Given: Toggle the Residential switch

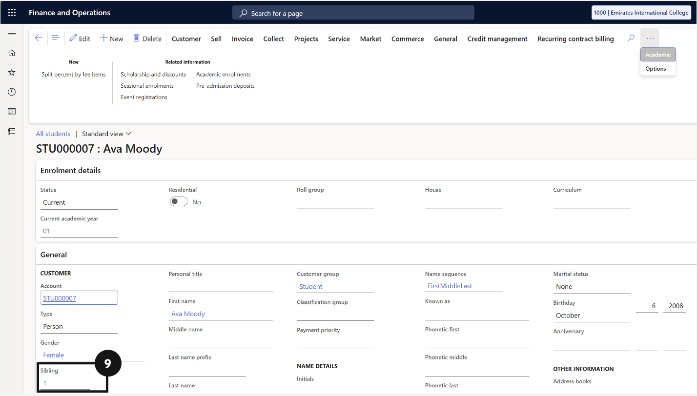Looking at the screenshot, I should (x=179, y=202).
